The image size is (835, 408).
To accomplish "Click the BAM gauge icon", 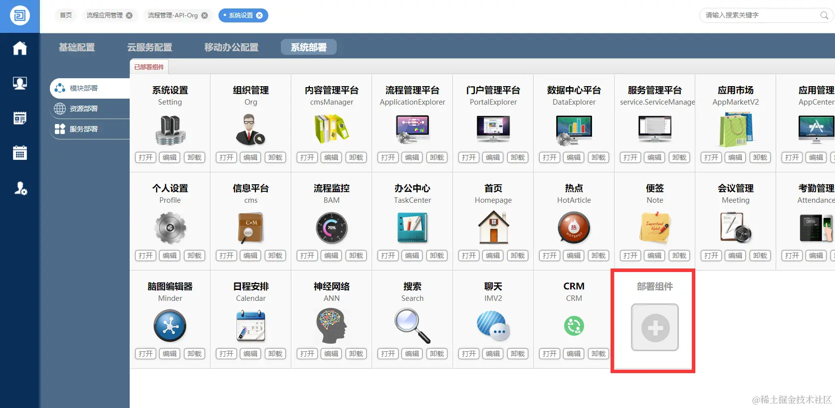I will (x=332, y=228).
